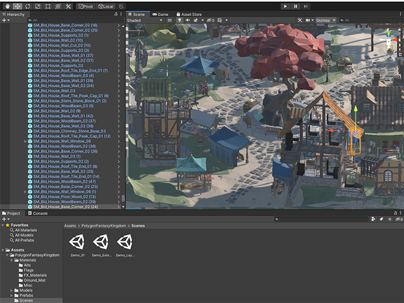Open grid settings dropdown arrow
404x303 pixels.
(226, 20)
